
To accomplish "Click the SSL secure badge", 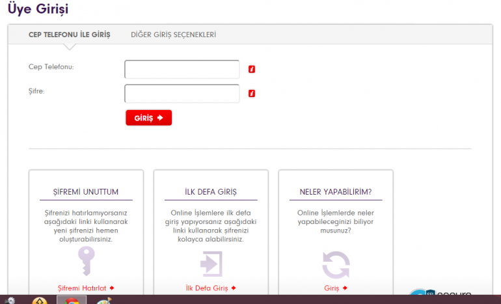I will (442, 293).
